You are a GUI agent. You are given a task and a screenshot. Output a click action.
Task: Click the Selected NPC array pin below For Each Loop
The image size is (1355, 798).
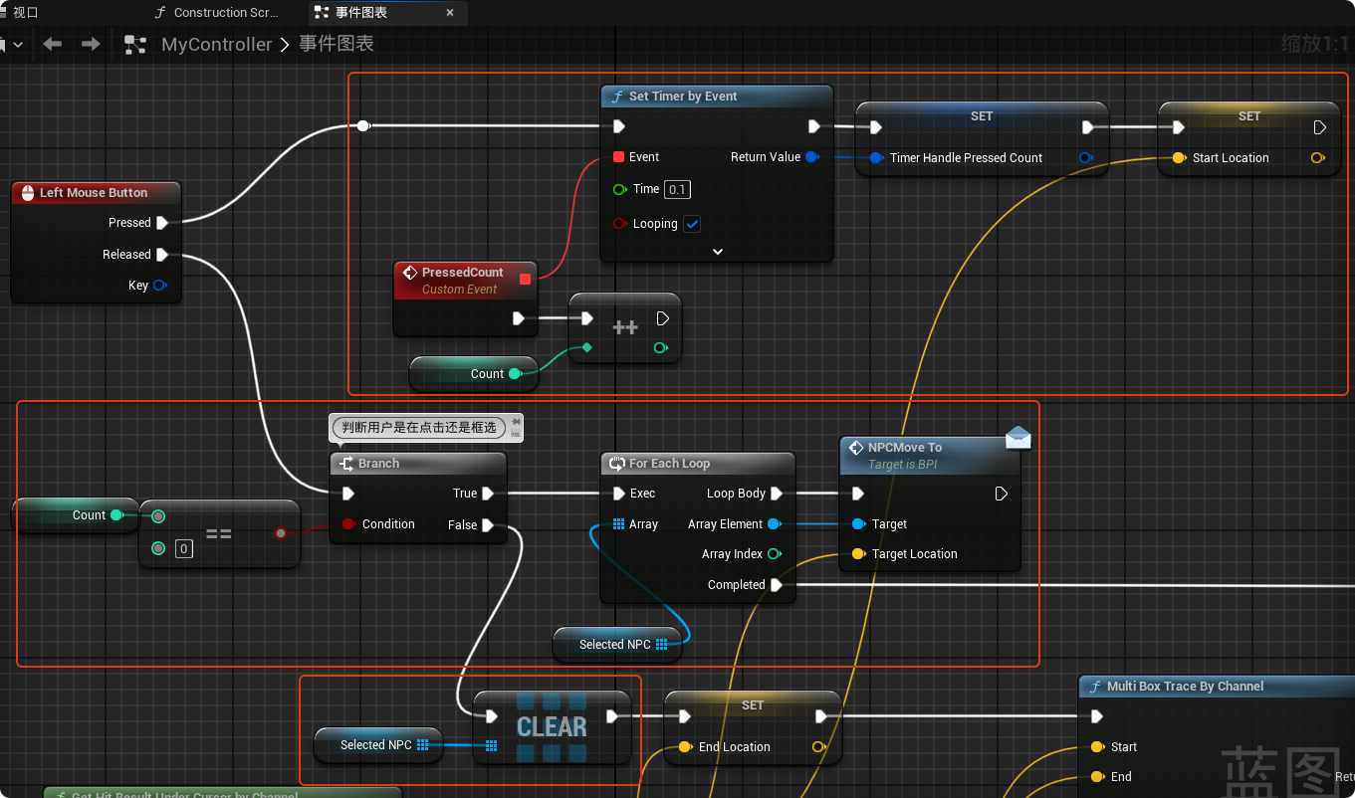coord(662,645)
